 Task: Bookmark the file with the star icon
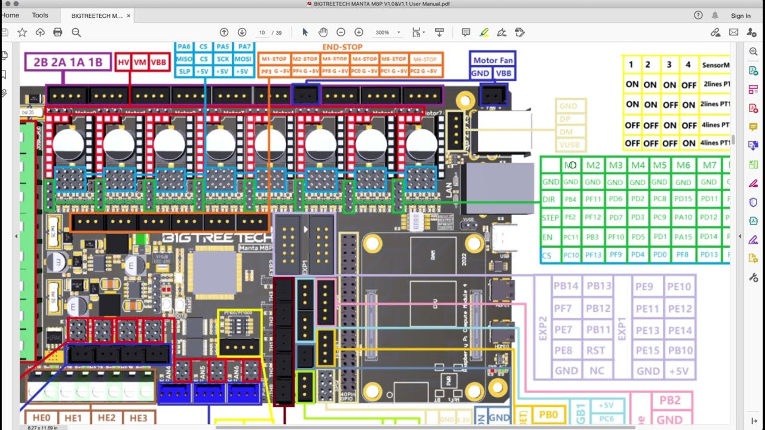click(x=22, y=32)
